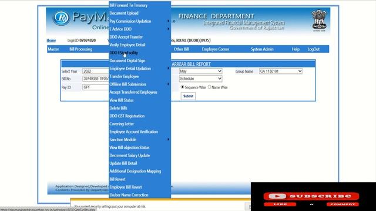Click the YouTube subscribe banner icon
The height and width of the screenshot is (211, 376).
(x=277, y=196)
